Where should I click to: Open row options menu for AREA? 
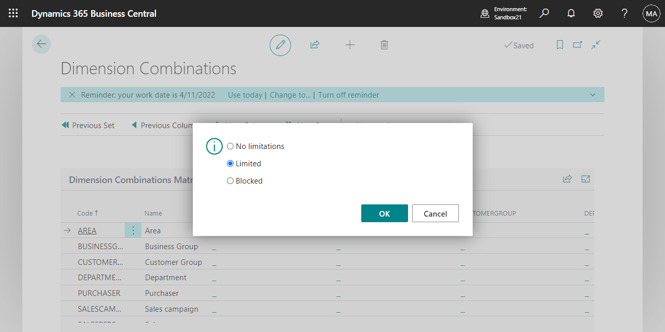coord(133,230)
